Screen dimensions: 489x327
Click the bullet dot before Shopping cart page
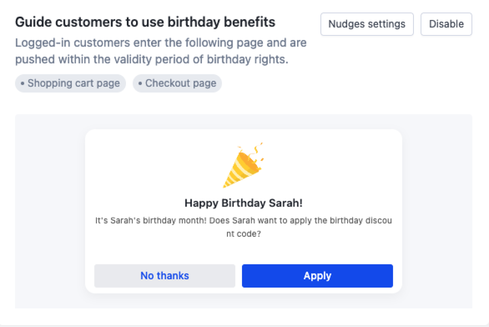[22, 83]
